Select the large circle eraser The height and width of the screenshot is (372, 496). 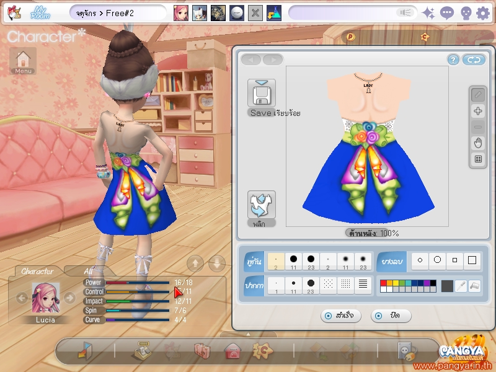[438, 260]
